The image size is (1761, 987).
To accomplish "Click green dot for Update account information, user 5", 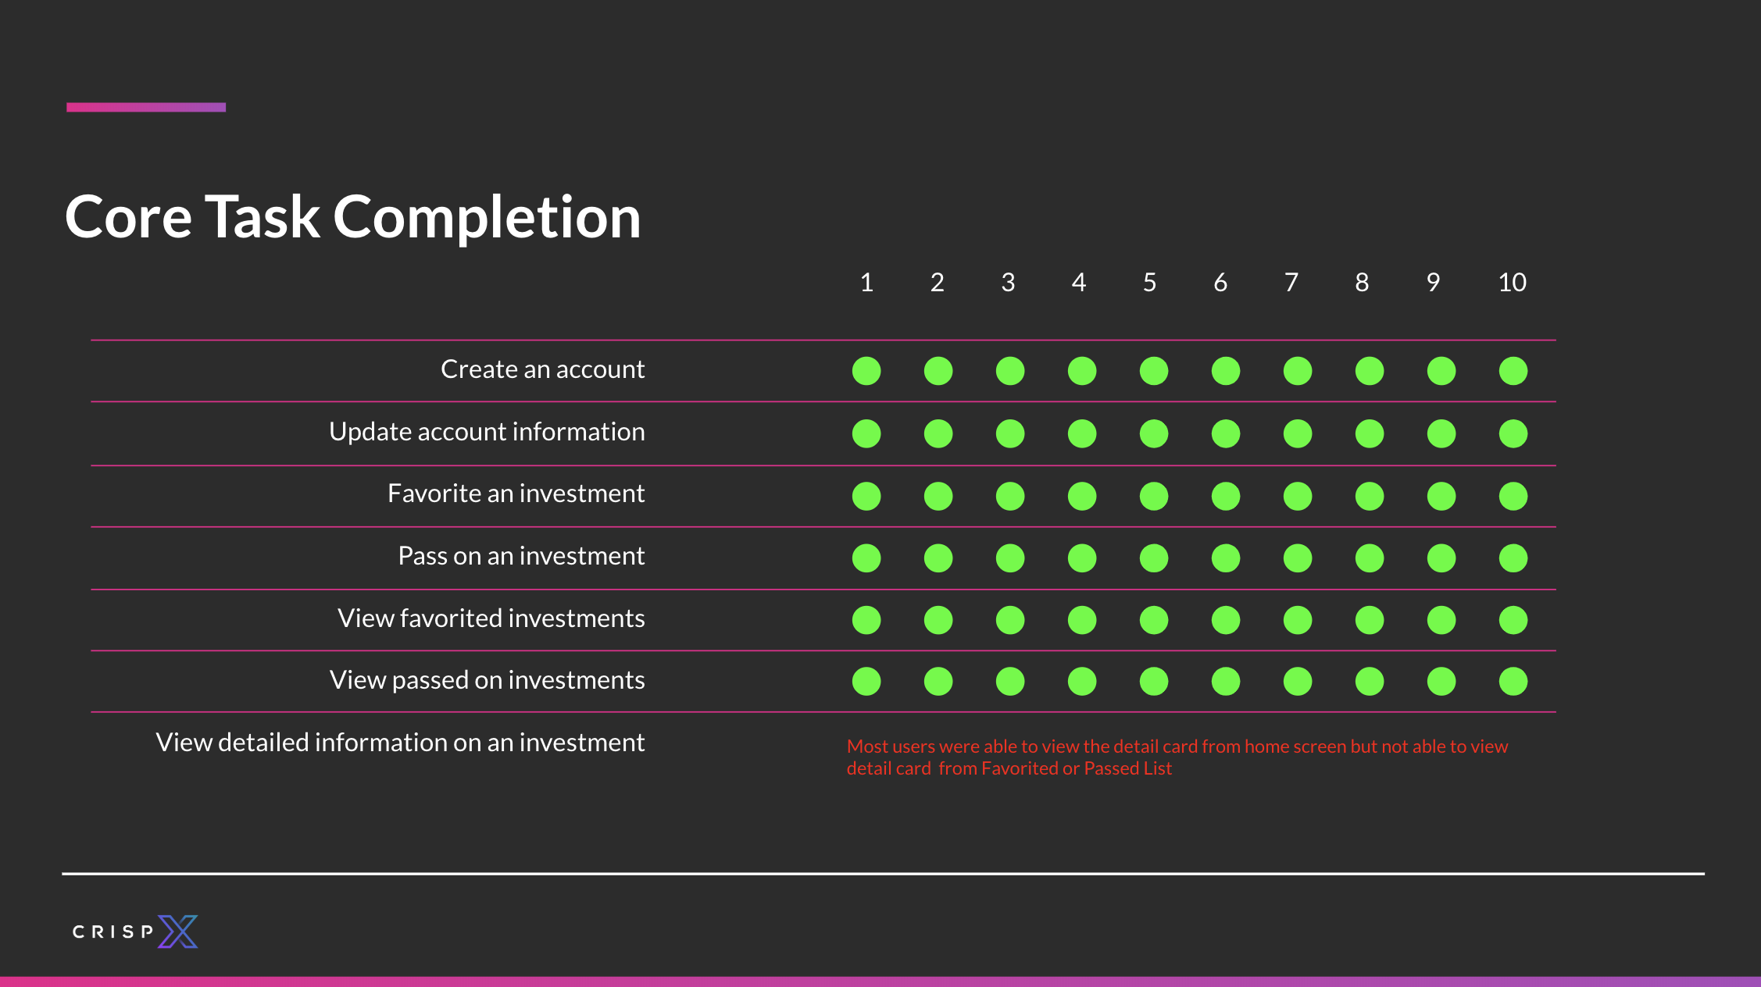I will (1154, 433).
